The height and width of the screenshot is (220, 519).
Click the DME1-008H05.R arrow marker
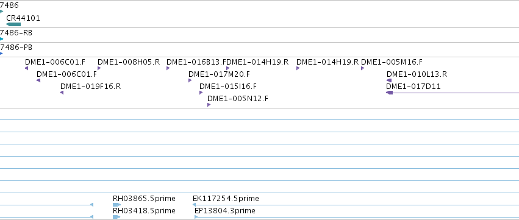(x=99, y=68)
